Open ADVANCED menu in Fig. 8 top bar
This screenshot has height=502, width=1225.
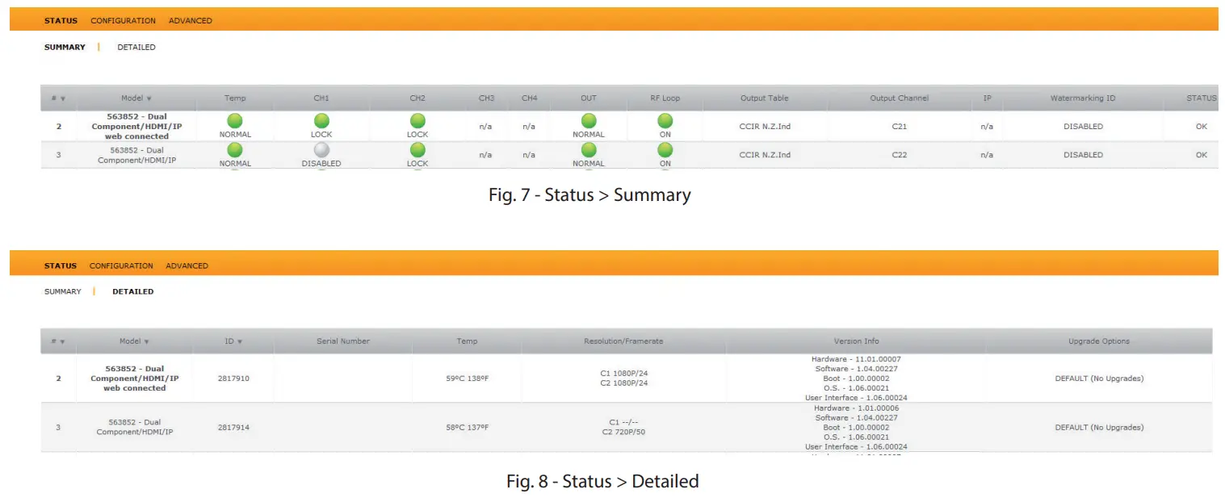pyautogui.click(x=187, y=266)
